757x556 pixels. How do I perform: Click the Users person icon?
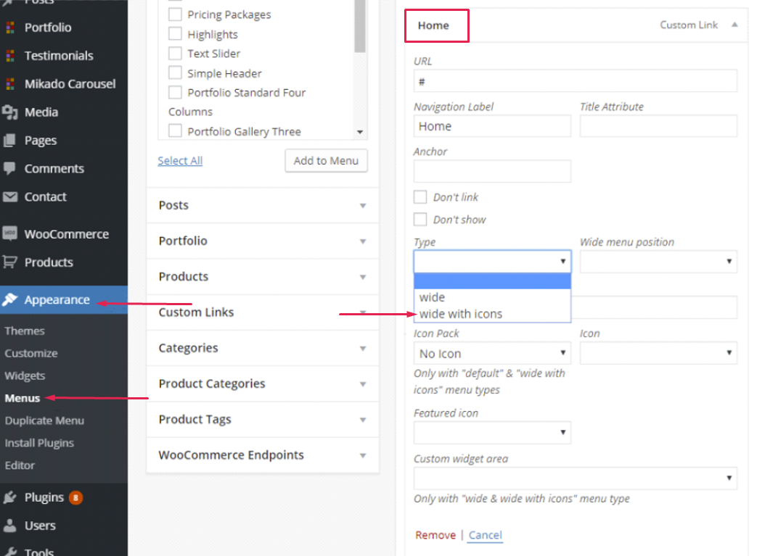pyautogui.click(x=9, y=525)
